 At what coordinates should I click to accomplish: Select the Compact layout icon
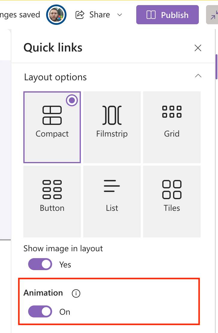point(52,115)
